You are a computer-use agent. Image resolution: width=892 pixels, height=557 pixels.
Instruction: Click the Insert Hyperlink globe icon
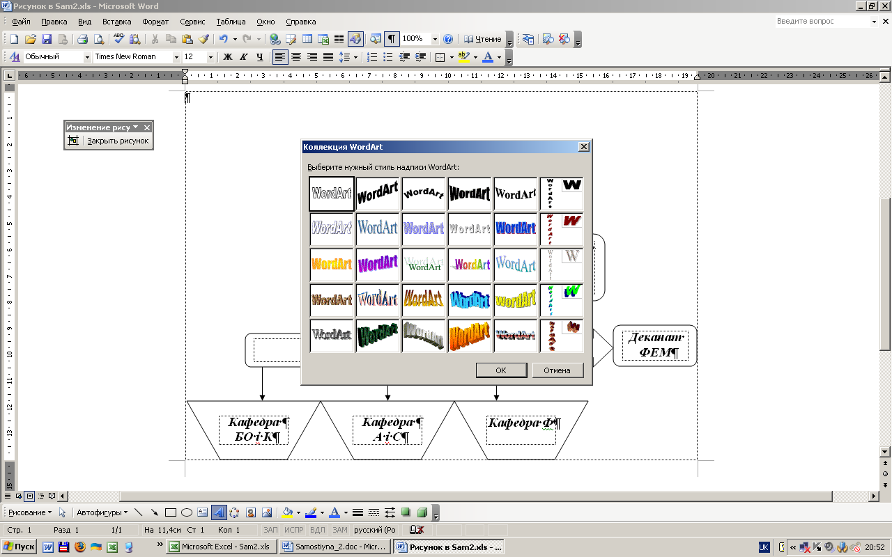275,39
